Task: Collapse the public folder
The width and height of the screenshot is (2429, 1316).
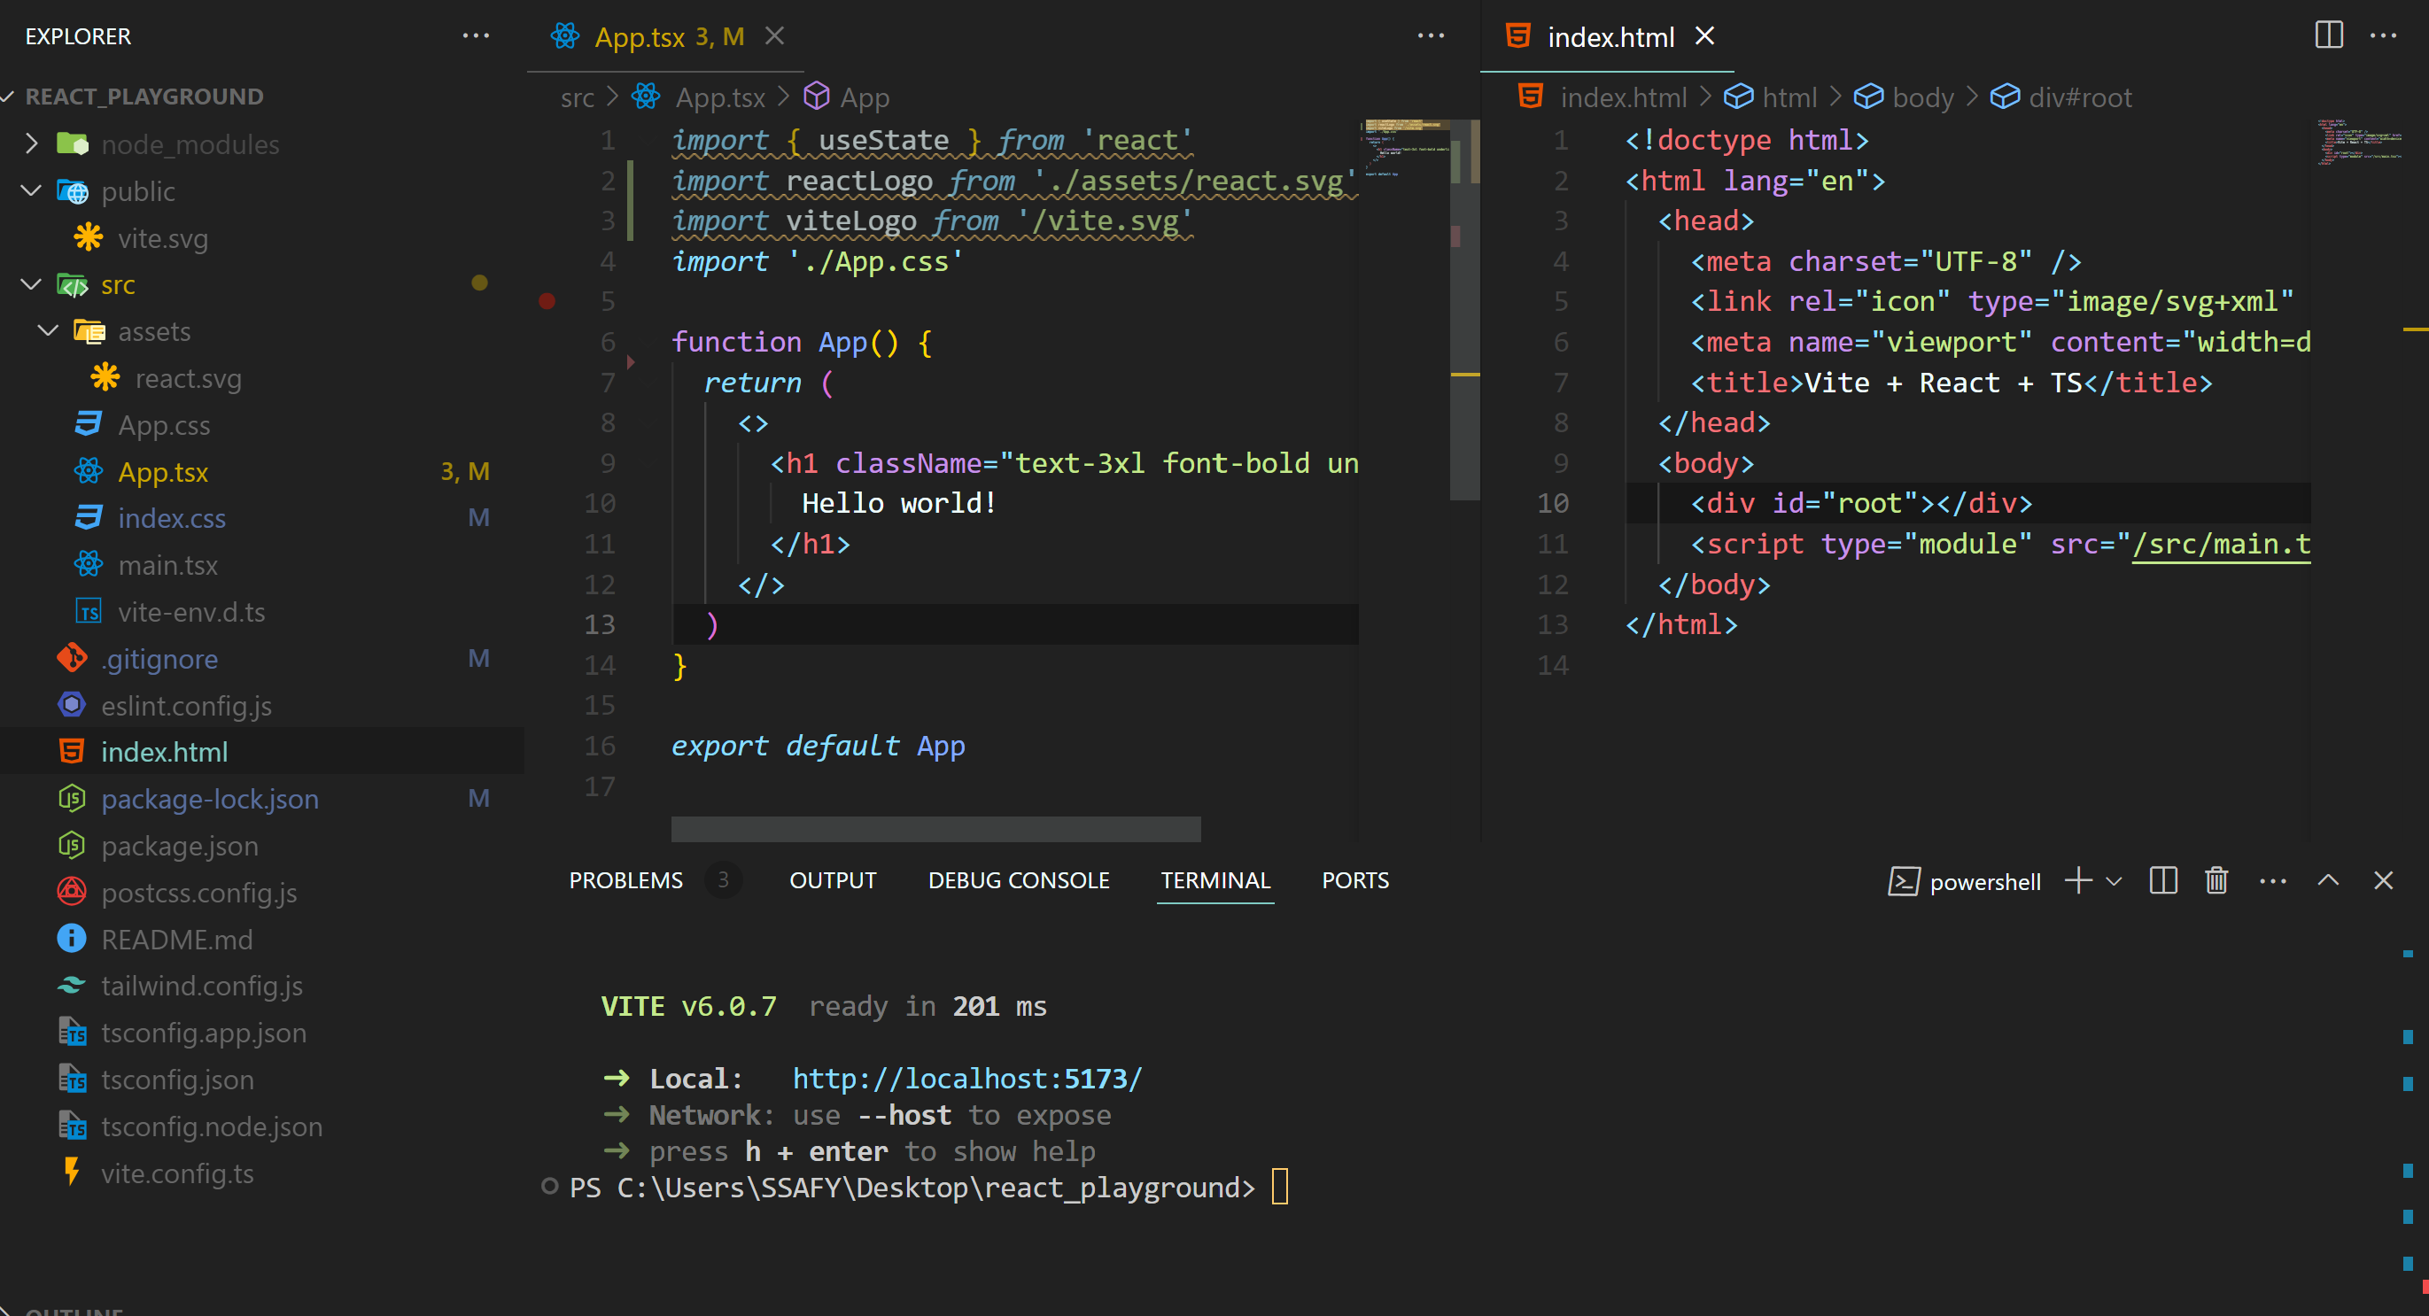Action: click(31, 190)
